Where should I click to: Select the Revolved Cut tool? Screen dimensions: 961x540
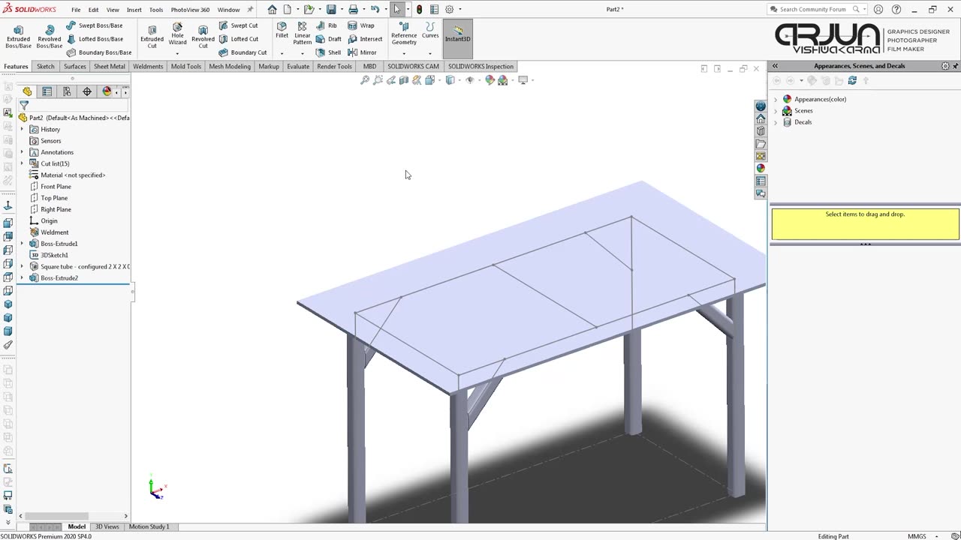point(203,36)
